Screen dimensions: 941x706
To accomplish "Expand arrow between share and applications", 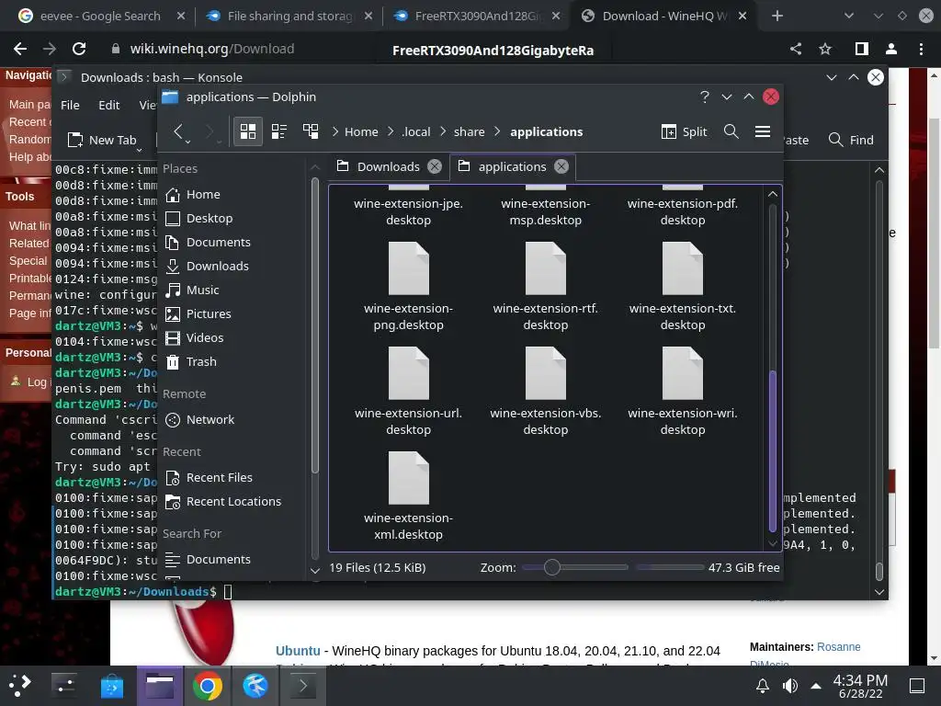I will pos(497,132).
